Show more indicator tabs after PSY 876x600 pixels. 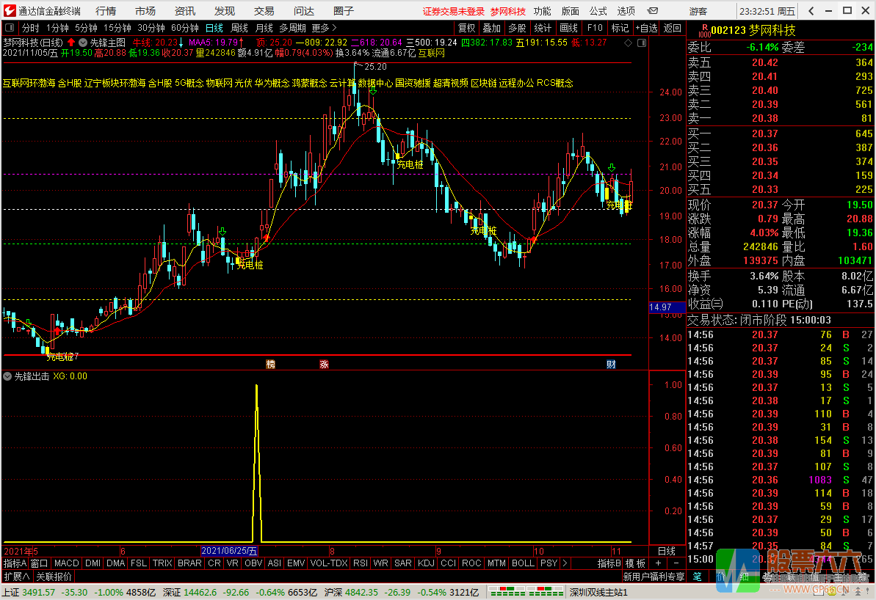tap(565, 563)
